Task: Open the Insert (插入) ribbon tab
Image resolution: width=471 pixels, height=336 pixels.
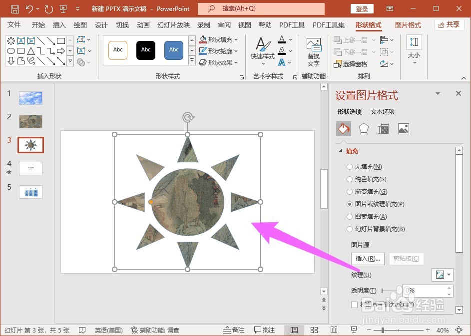Action: coord(59,25)
